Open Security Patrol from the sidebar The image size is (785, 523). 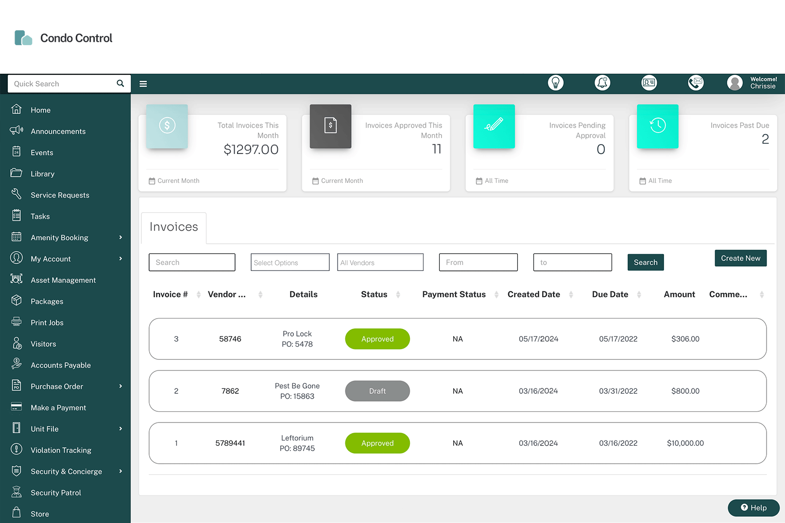[56, 492]
